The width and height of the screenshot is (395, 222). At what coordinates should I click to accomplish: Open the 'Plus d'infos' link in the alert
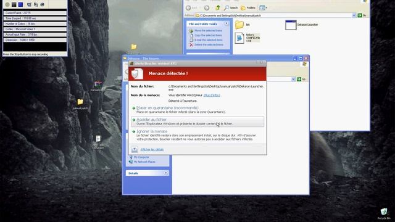(212, 95)
